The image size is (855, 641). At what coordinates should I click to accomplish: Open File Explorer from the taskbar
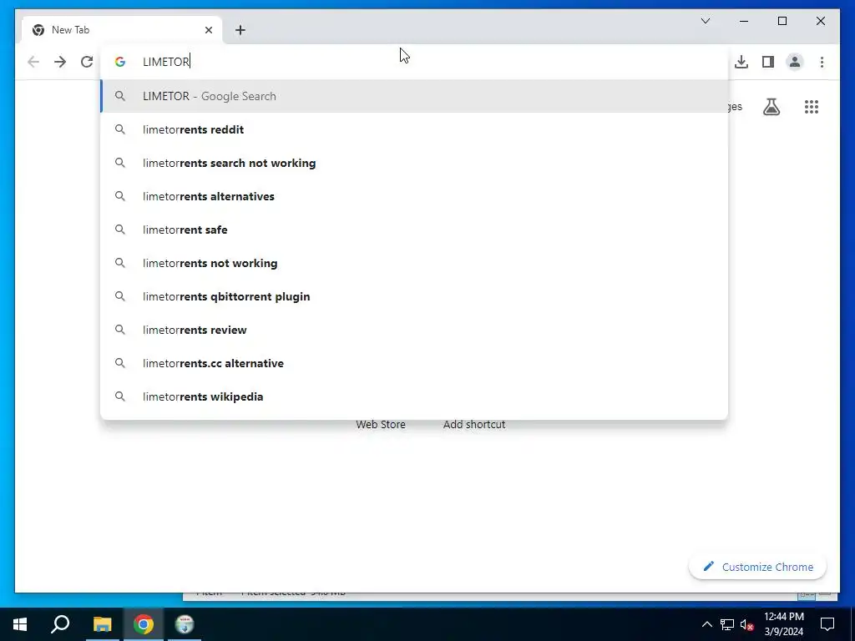point(102,624)
